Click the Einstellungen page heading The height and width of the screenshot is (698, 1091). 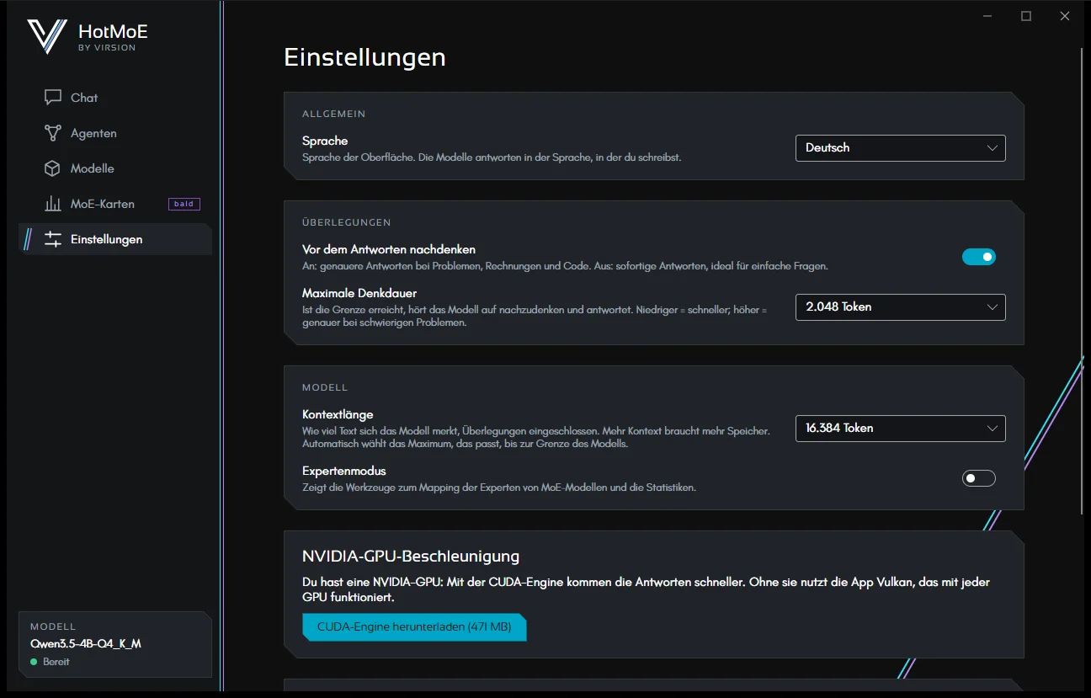[x=365, y=57]
